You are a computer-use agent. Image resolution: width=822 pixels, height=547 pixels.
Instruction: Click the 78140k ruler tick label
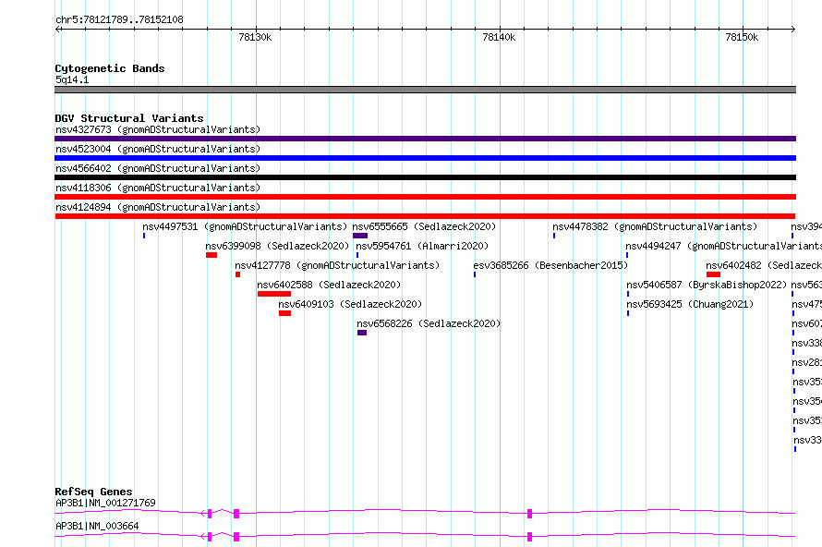[499, 37]
